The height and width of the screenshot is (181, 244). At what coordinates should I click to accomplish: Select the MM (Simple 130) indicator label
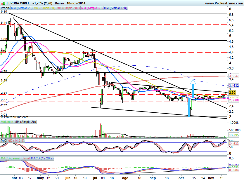(115, 8)
